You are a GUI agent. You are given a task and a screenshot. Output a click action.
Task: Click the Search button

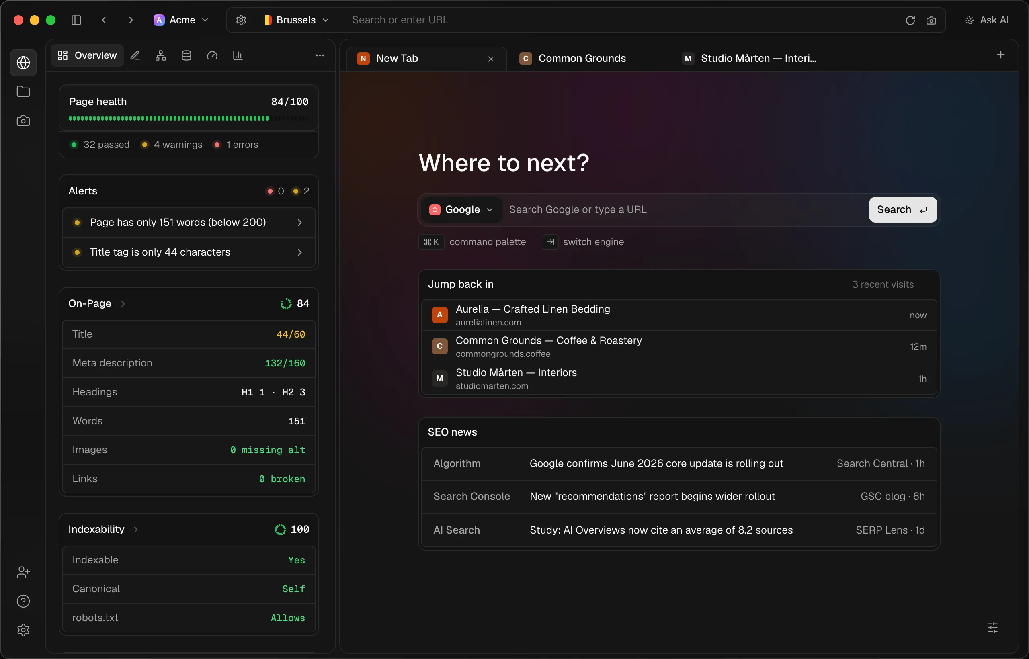point(903,210)
